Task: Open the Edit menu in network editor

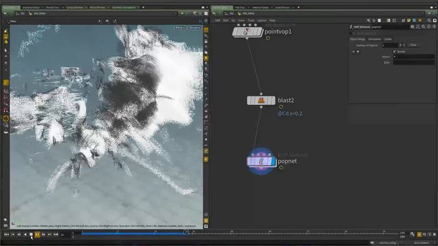Action: [x=226, y=20]
